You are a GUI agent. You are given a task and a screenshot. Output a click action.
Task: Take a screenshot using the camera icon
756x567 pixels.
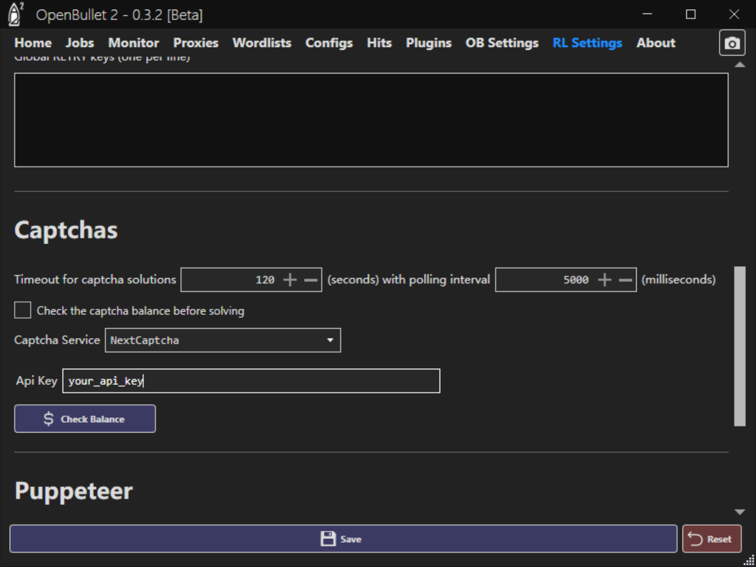(732, 43)
